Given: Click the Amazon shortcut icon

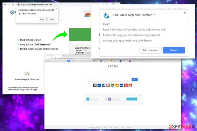Looking at the screenshot, I should click(x=95, y=85).
